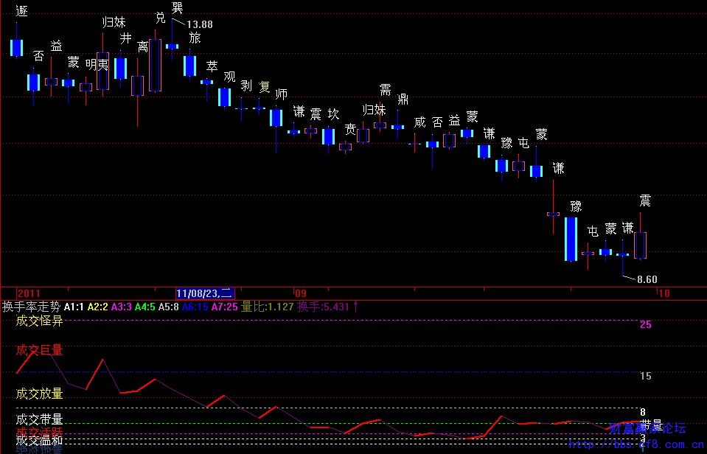
Task: Click the 量比:1.127 indicator value
Action: (268, 307)
